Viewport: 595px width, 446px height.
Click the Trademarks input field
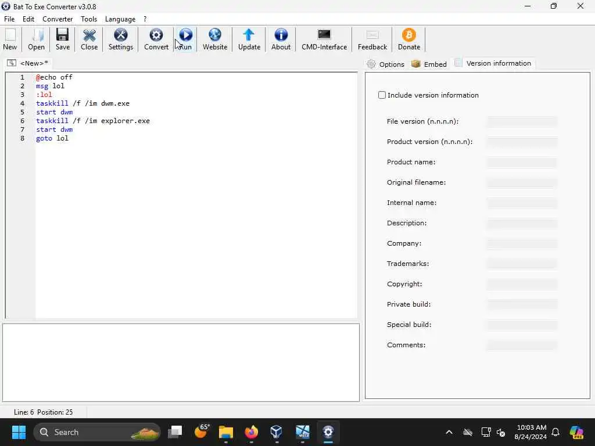click(x=522, y=264)
